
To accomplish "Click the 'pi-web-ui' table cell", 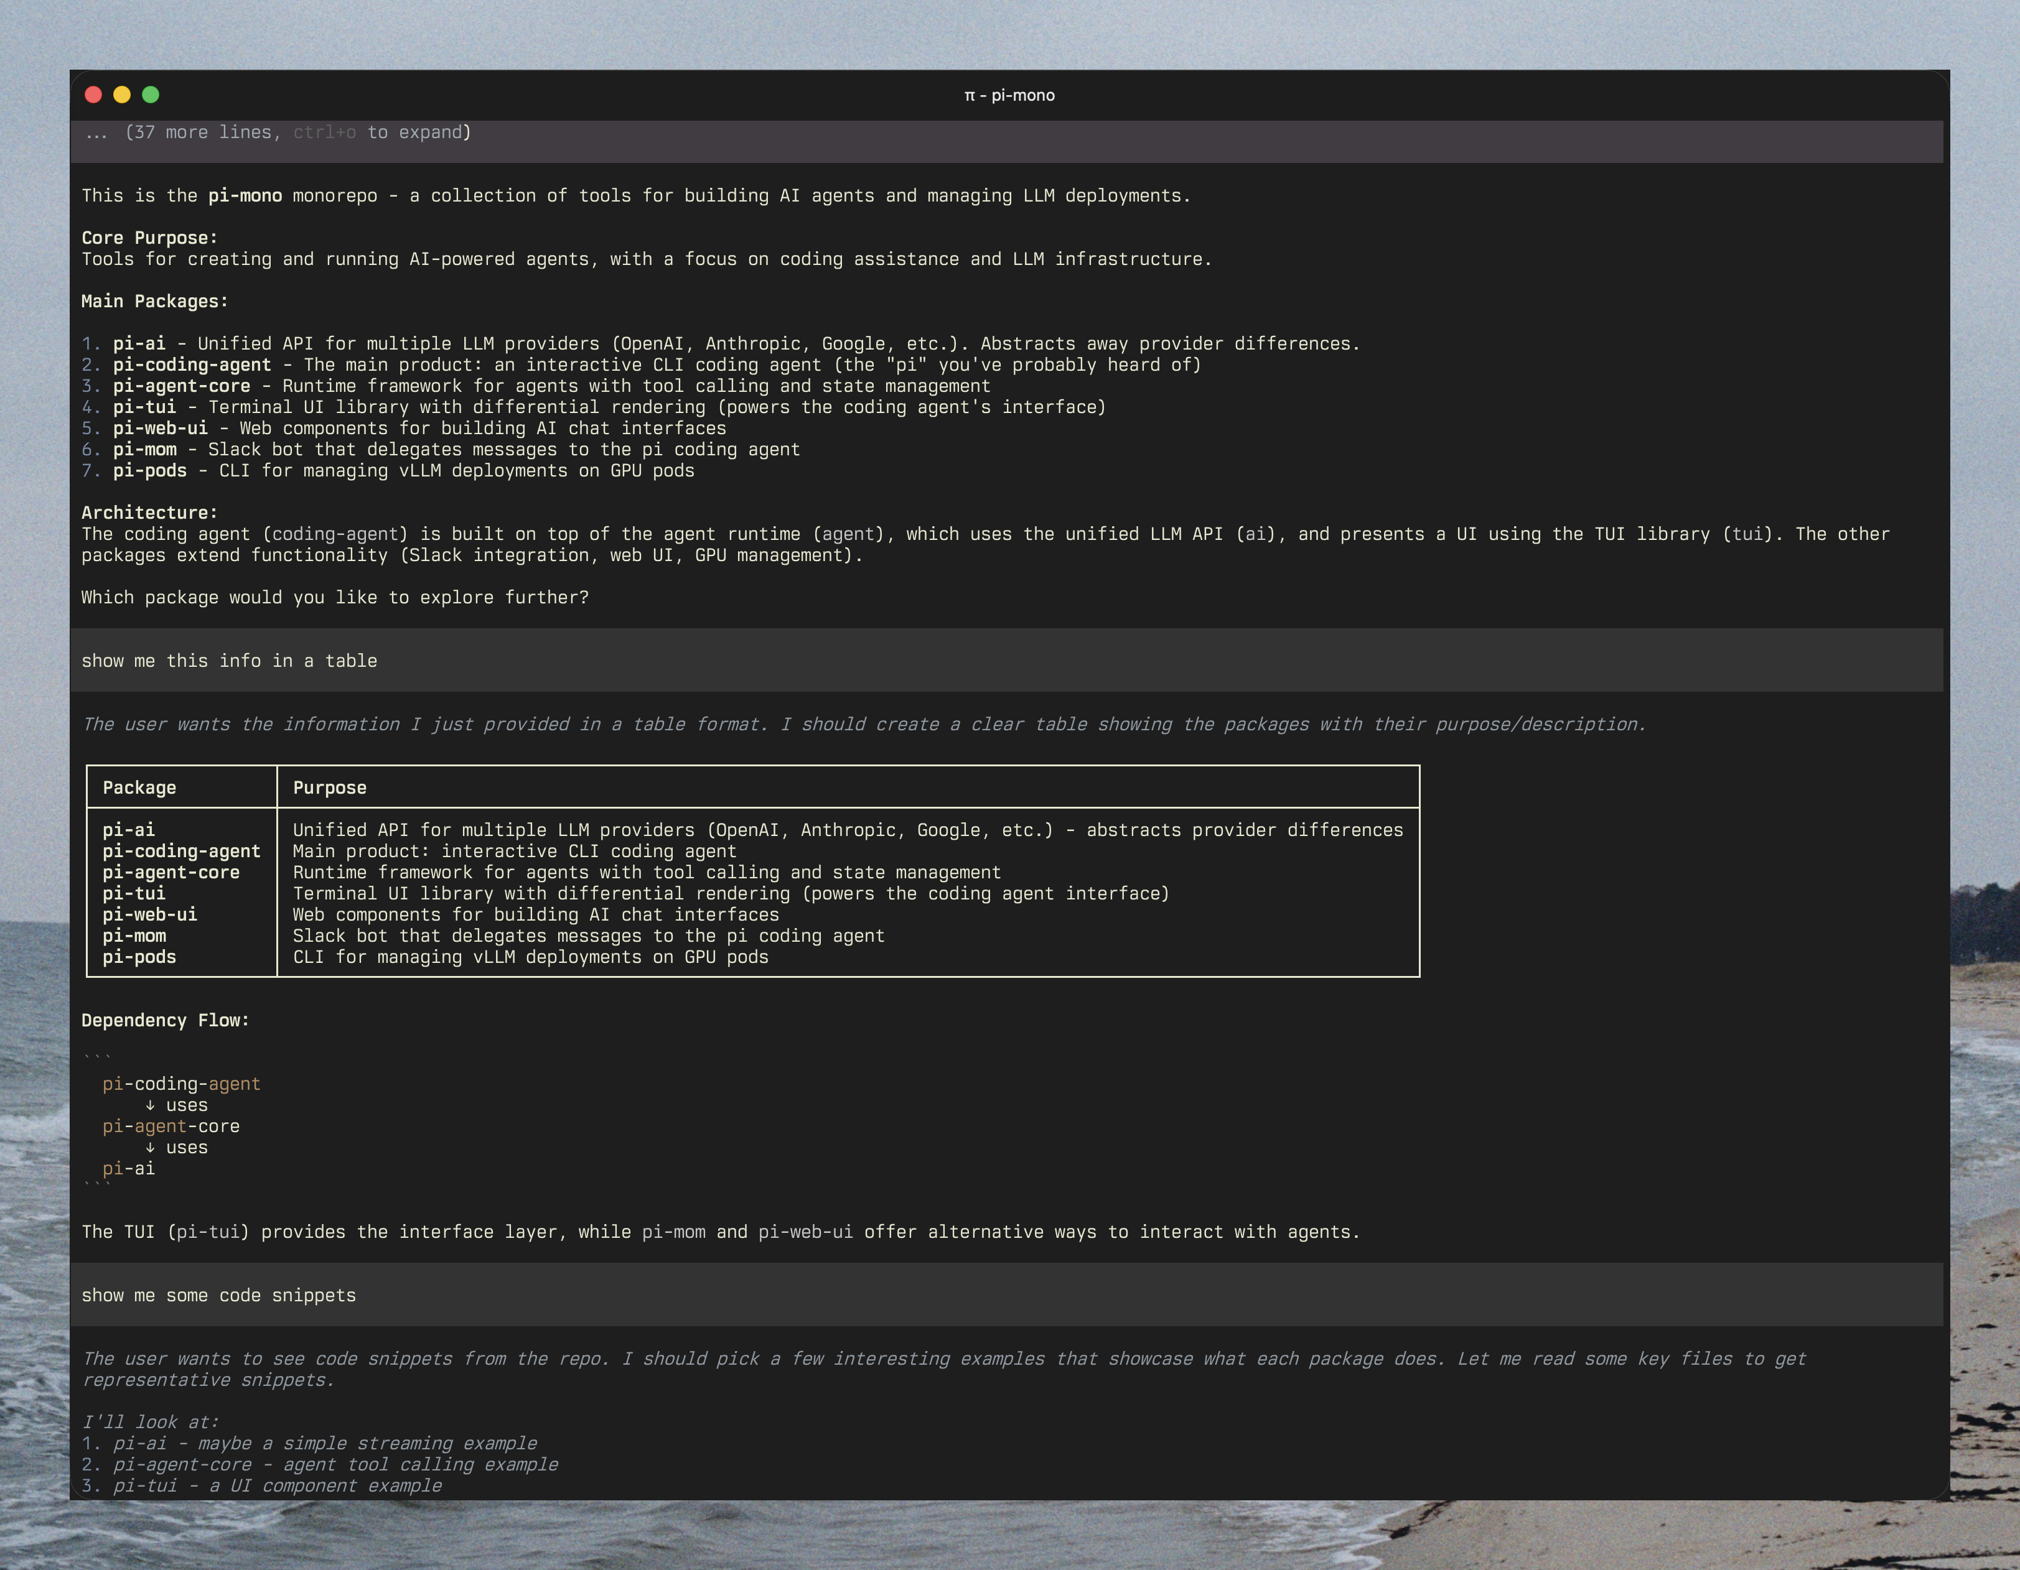I will click(x=150, y=916).
